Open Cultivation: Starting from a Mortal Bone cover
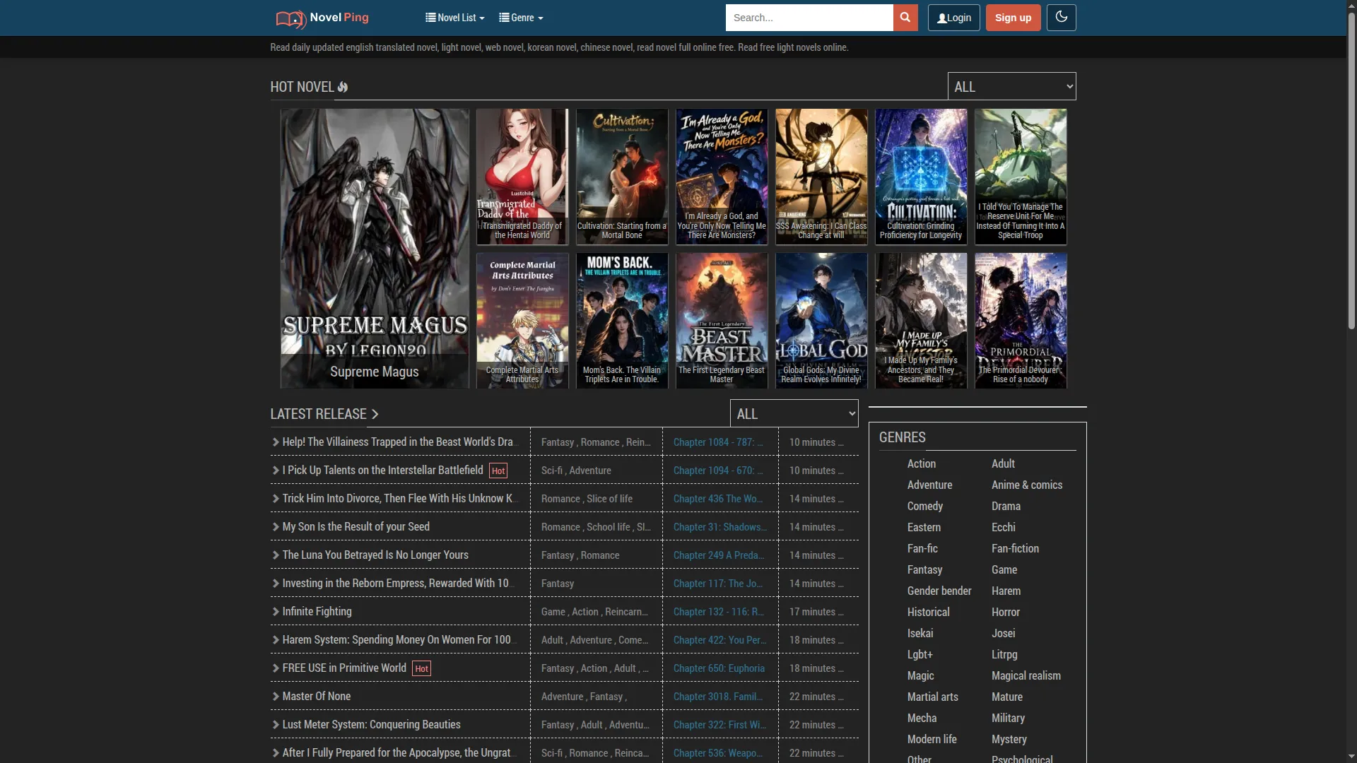The width and height of the screenshot is (1357, 763). [x=622, y=177]
